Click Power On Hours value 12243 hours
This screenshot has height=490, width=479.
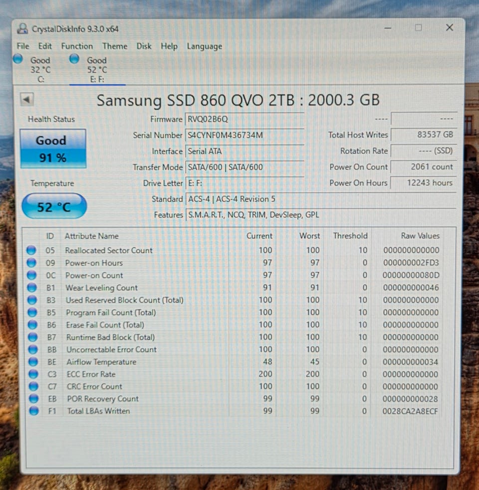coord(424,183)
